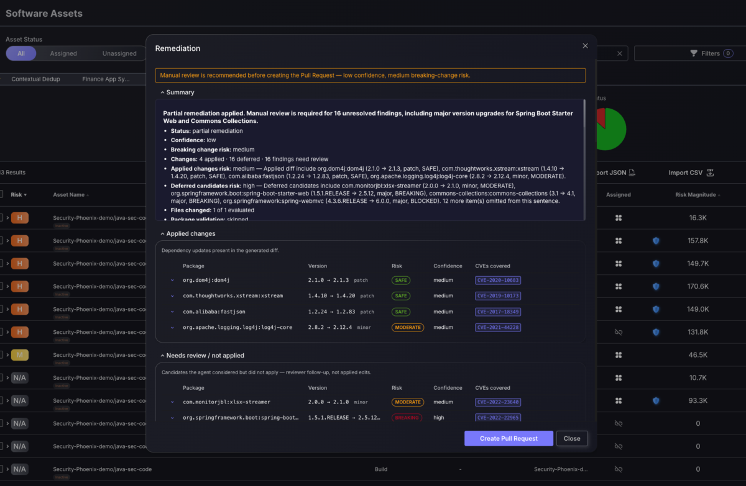Click the blue shield icon in the 149.0K row

656,309
